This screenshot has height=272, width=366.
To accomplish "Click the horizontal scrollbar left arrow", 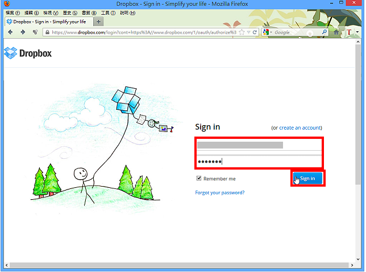I will point(7,265).
